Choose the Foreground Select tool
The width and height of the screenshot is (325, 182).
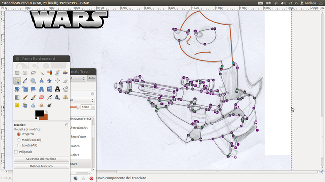tap(66, 73)
